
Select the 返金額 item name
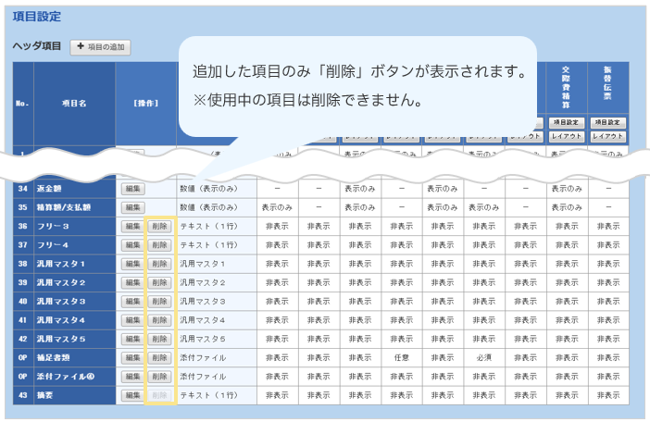tap(49, 189)
